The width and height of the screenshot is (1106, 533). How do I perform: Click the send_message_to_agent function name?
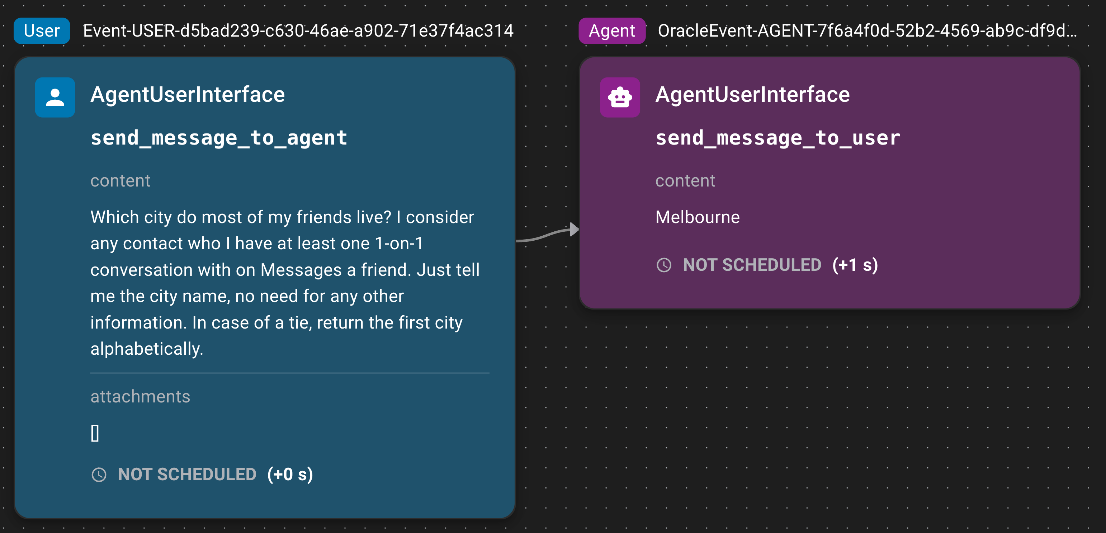coord(218,138)
